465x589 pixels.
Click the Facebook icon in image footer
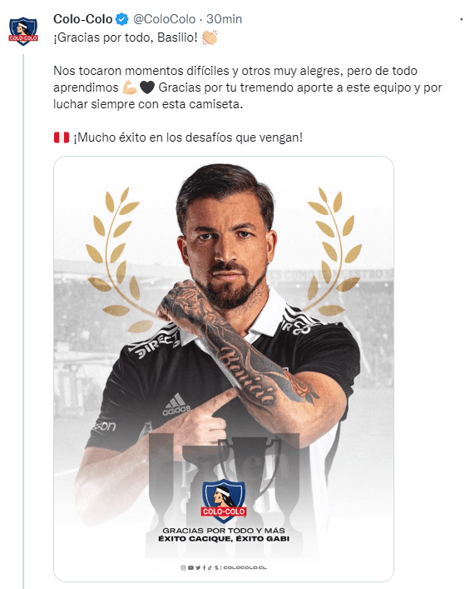coord(204,567)
